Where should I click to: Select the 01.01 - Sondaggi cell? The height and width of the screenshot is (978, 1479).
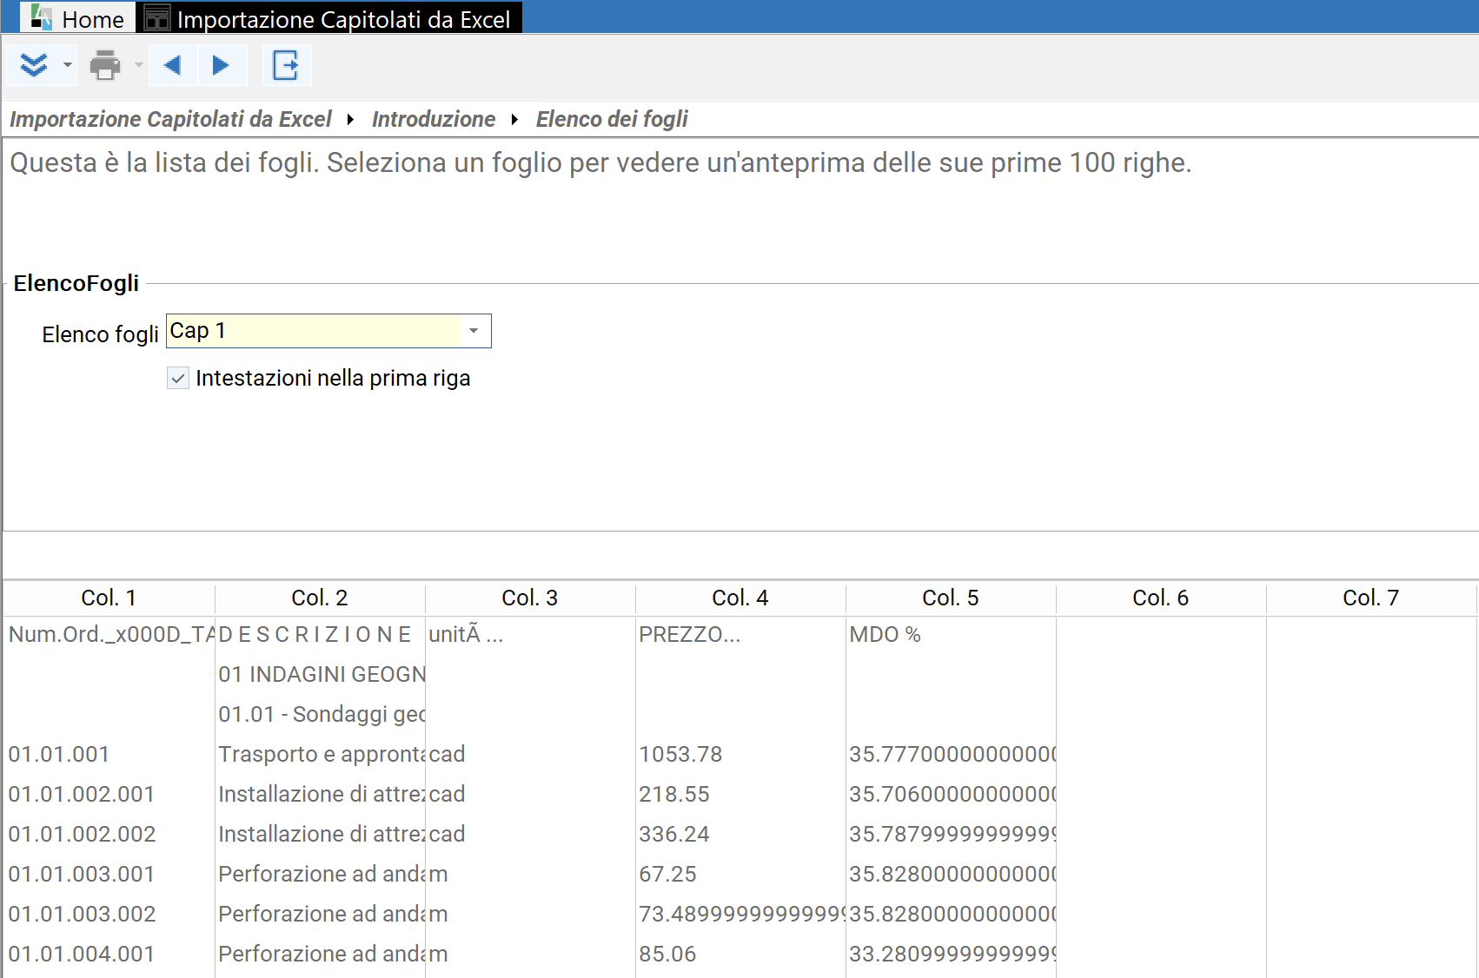pyautogui.click(x=321, y=714)
